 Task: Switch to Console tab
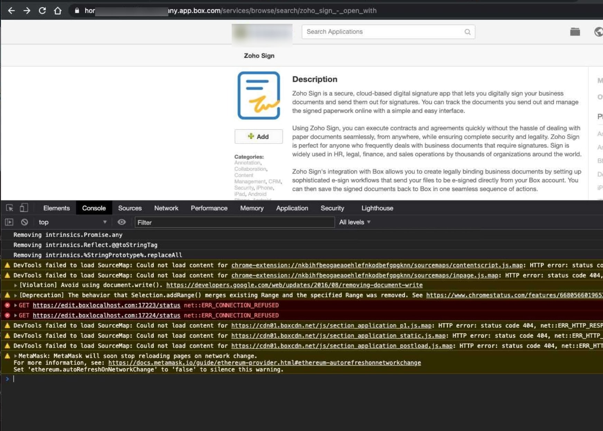pyautogui.click(x=94, y=208)
